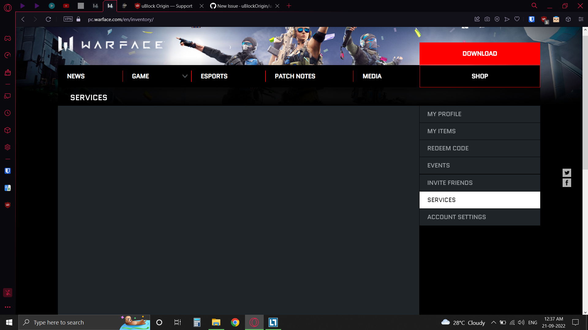The width and height of the screenshot is (588, 330).
Task: Show hidden system tray icons
Action: (494, 322)
